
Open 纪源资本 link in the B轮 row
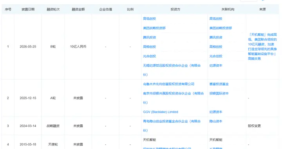[x=216, y=65]
